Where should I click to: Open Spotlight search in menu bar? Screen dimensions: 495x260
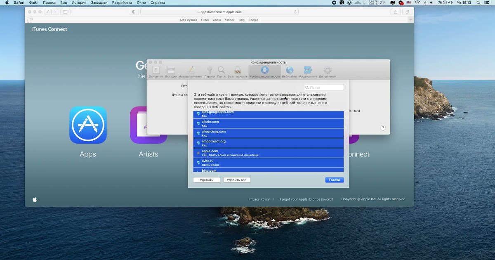tap(479, 2)
